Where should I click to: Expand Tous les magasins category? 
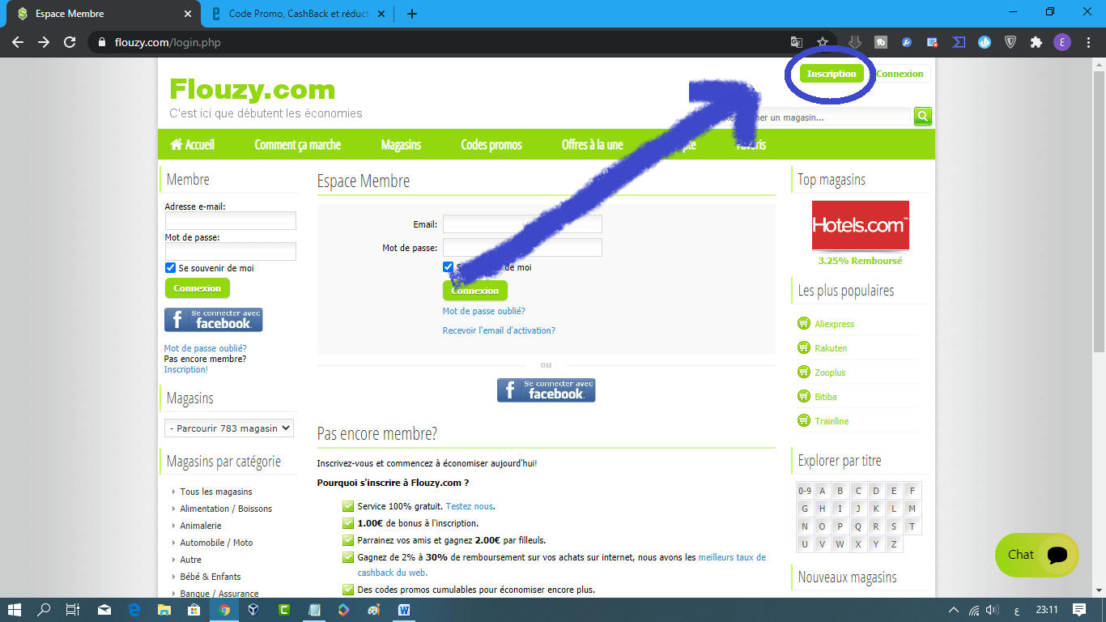click(x=216, y=492)
